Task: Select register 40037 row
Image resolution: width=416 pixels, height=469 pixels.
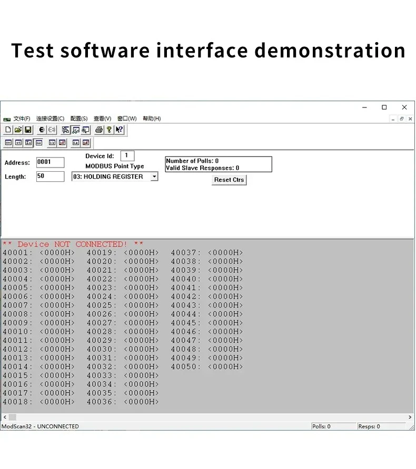Action: (x=207, y=253)
